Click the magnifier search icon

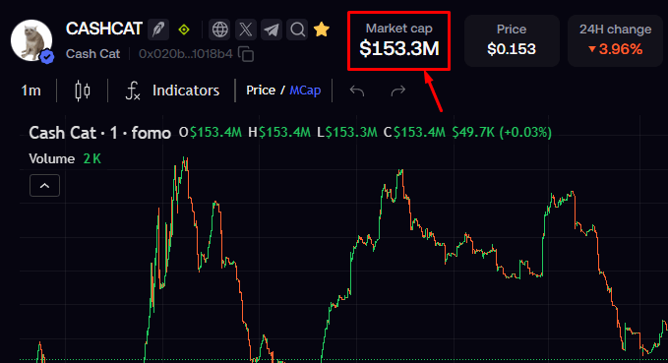pyautogui.click(x=297, y=30)
